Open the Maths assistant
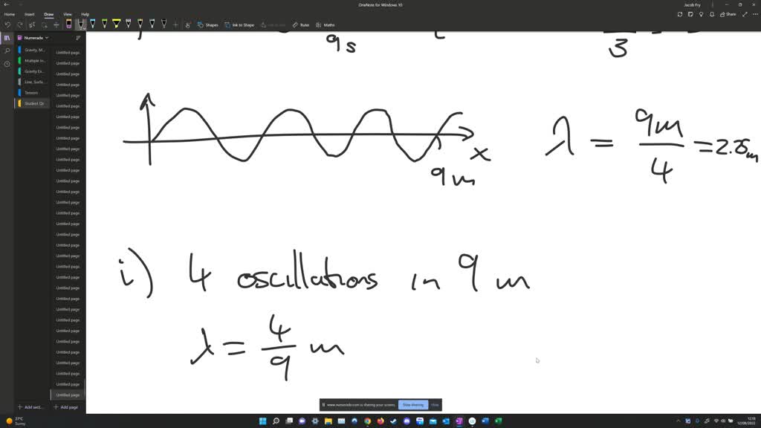The image size is (761, 428). (326, 25)
